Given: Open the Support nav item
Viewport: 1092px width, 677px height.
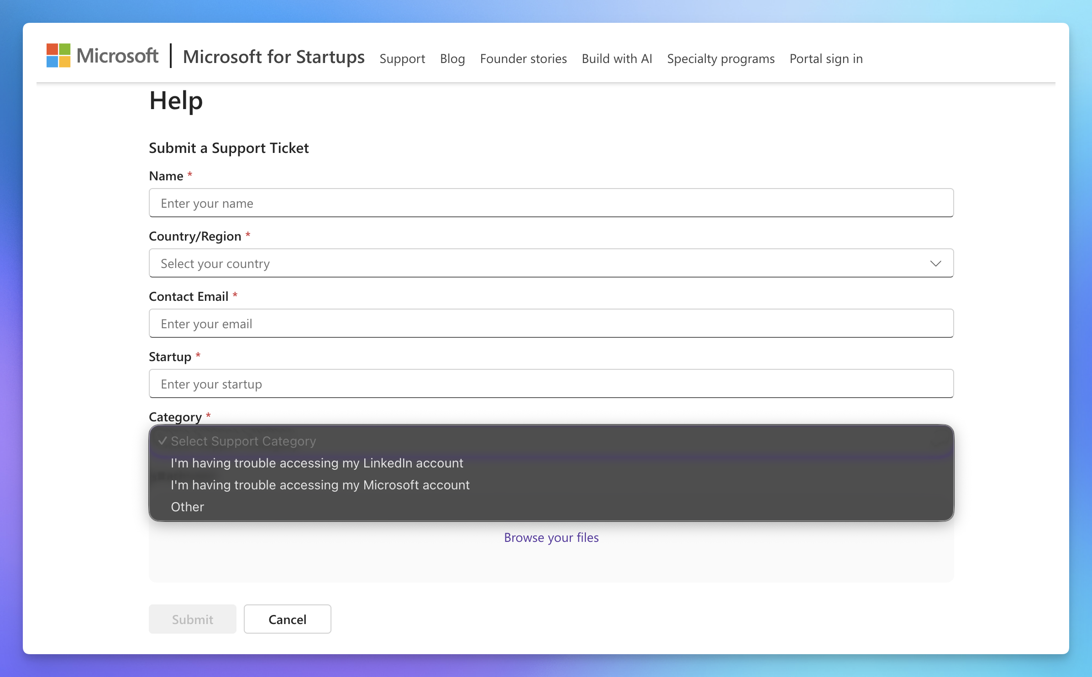Looking at the screenshot, I should pyautogui.click(x=402, y=58).
